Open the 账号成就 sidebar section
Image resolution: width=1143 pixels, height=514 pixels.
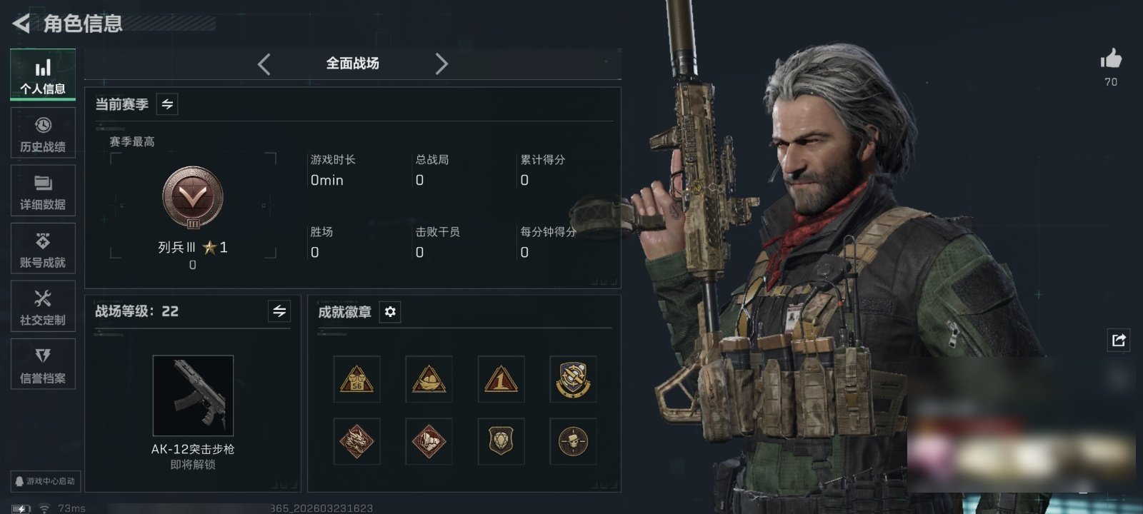pos(43,249)
